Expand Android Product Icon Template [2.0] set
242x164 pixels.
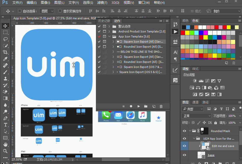pyautogui.click(x=109, y=31)
